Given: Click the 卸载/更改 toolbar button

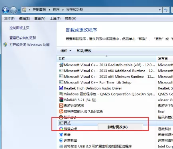Looking at the screenshot, I should (x=84, y=51).
